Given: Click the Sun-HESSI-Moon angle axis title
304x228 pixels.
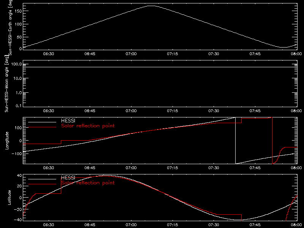Looking at the screenshot, I should [x=6, y=84].
